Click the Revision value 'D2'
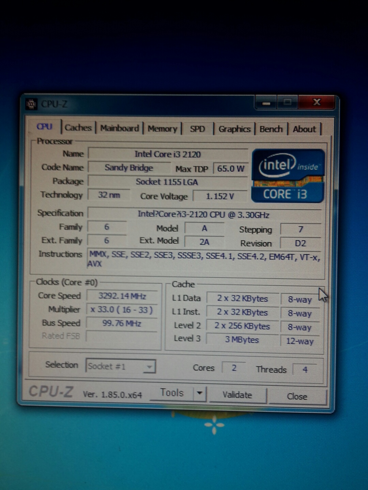 (x=301, y=243)
